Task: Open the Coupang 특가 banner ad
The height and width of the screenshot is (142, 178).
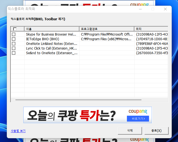Action: [x=88, y=115]
